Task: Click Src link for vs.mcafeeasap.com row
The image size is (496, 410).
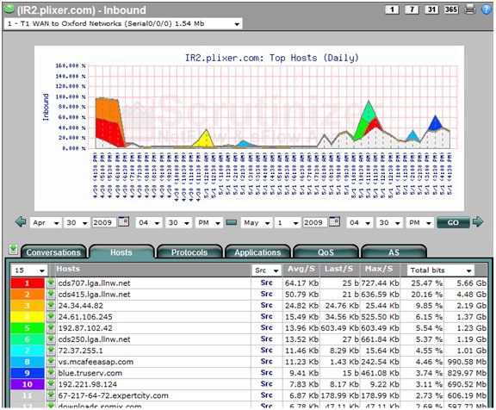Action: [267, 361]
